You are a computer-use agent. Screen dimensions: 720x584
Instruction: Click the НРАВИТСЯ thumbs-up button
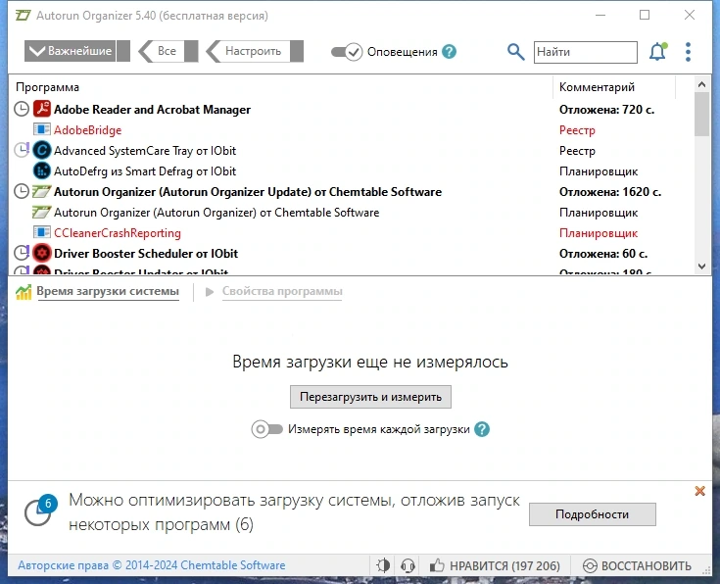tap(495, 565)
